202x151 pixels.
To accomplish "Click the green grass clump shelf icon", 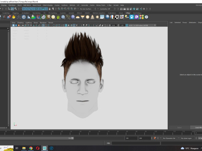I will click(x=58, y=17).
